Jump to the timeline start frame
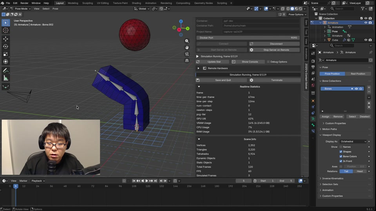Viewport: 376px width, 211px height. coord(134,181)
